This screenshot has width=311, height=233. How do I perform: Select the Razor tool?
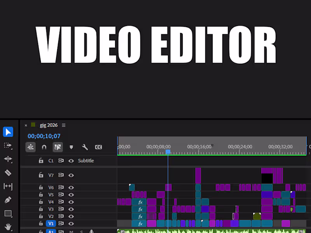[8, 173]
